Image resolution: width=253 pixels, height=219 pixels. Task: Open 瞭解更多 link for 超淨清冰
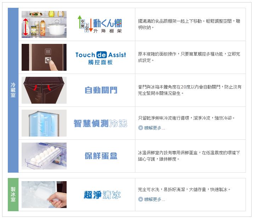coord(154,200)
